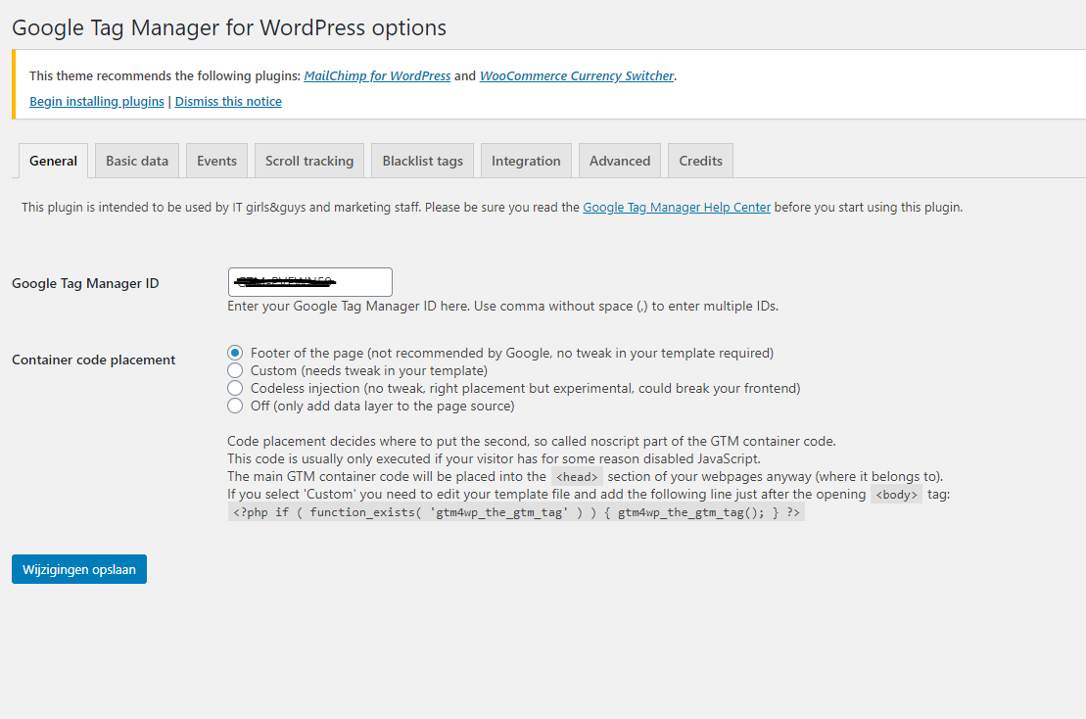Click the <head> code tag text
The image size is (1086, 719).
tap(577, 477)
